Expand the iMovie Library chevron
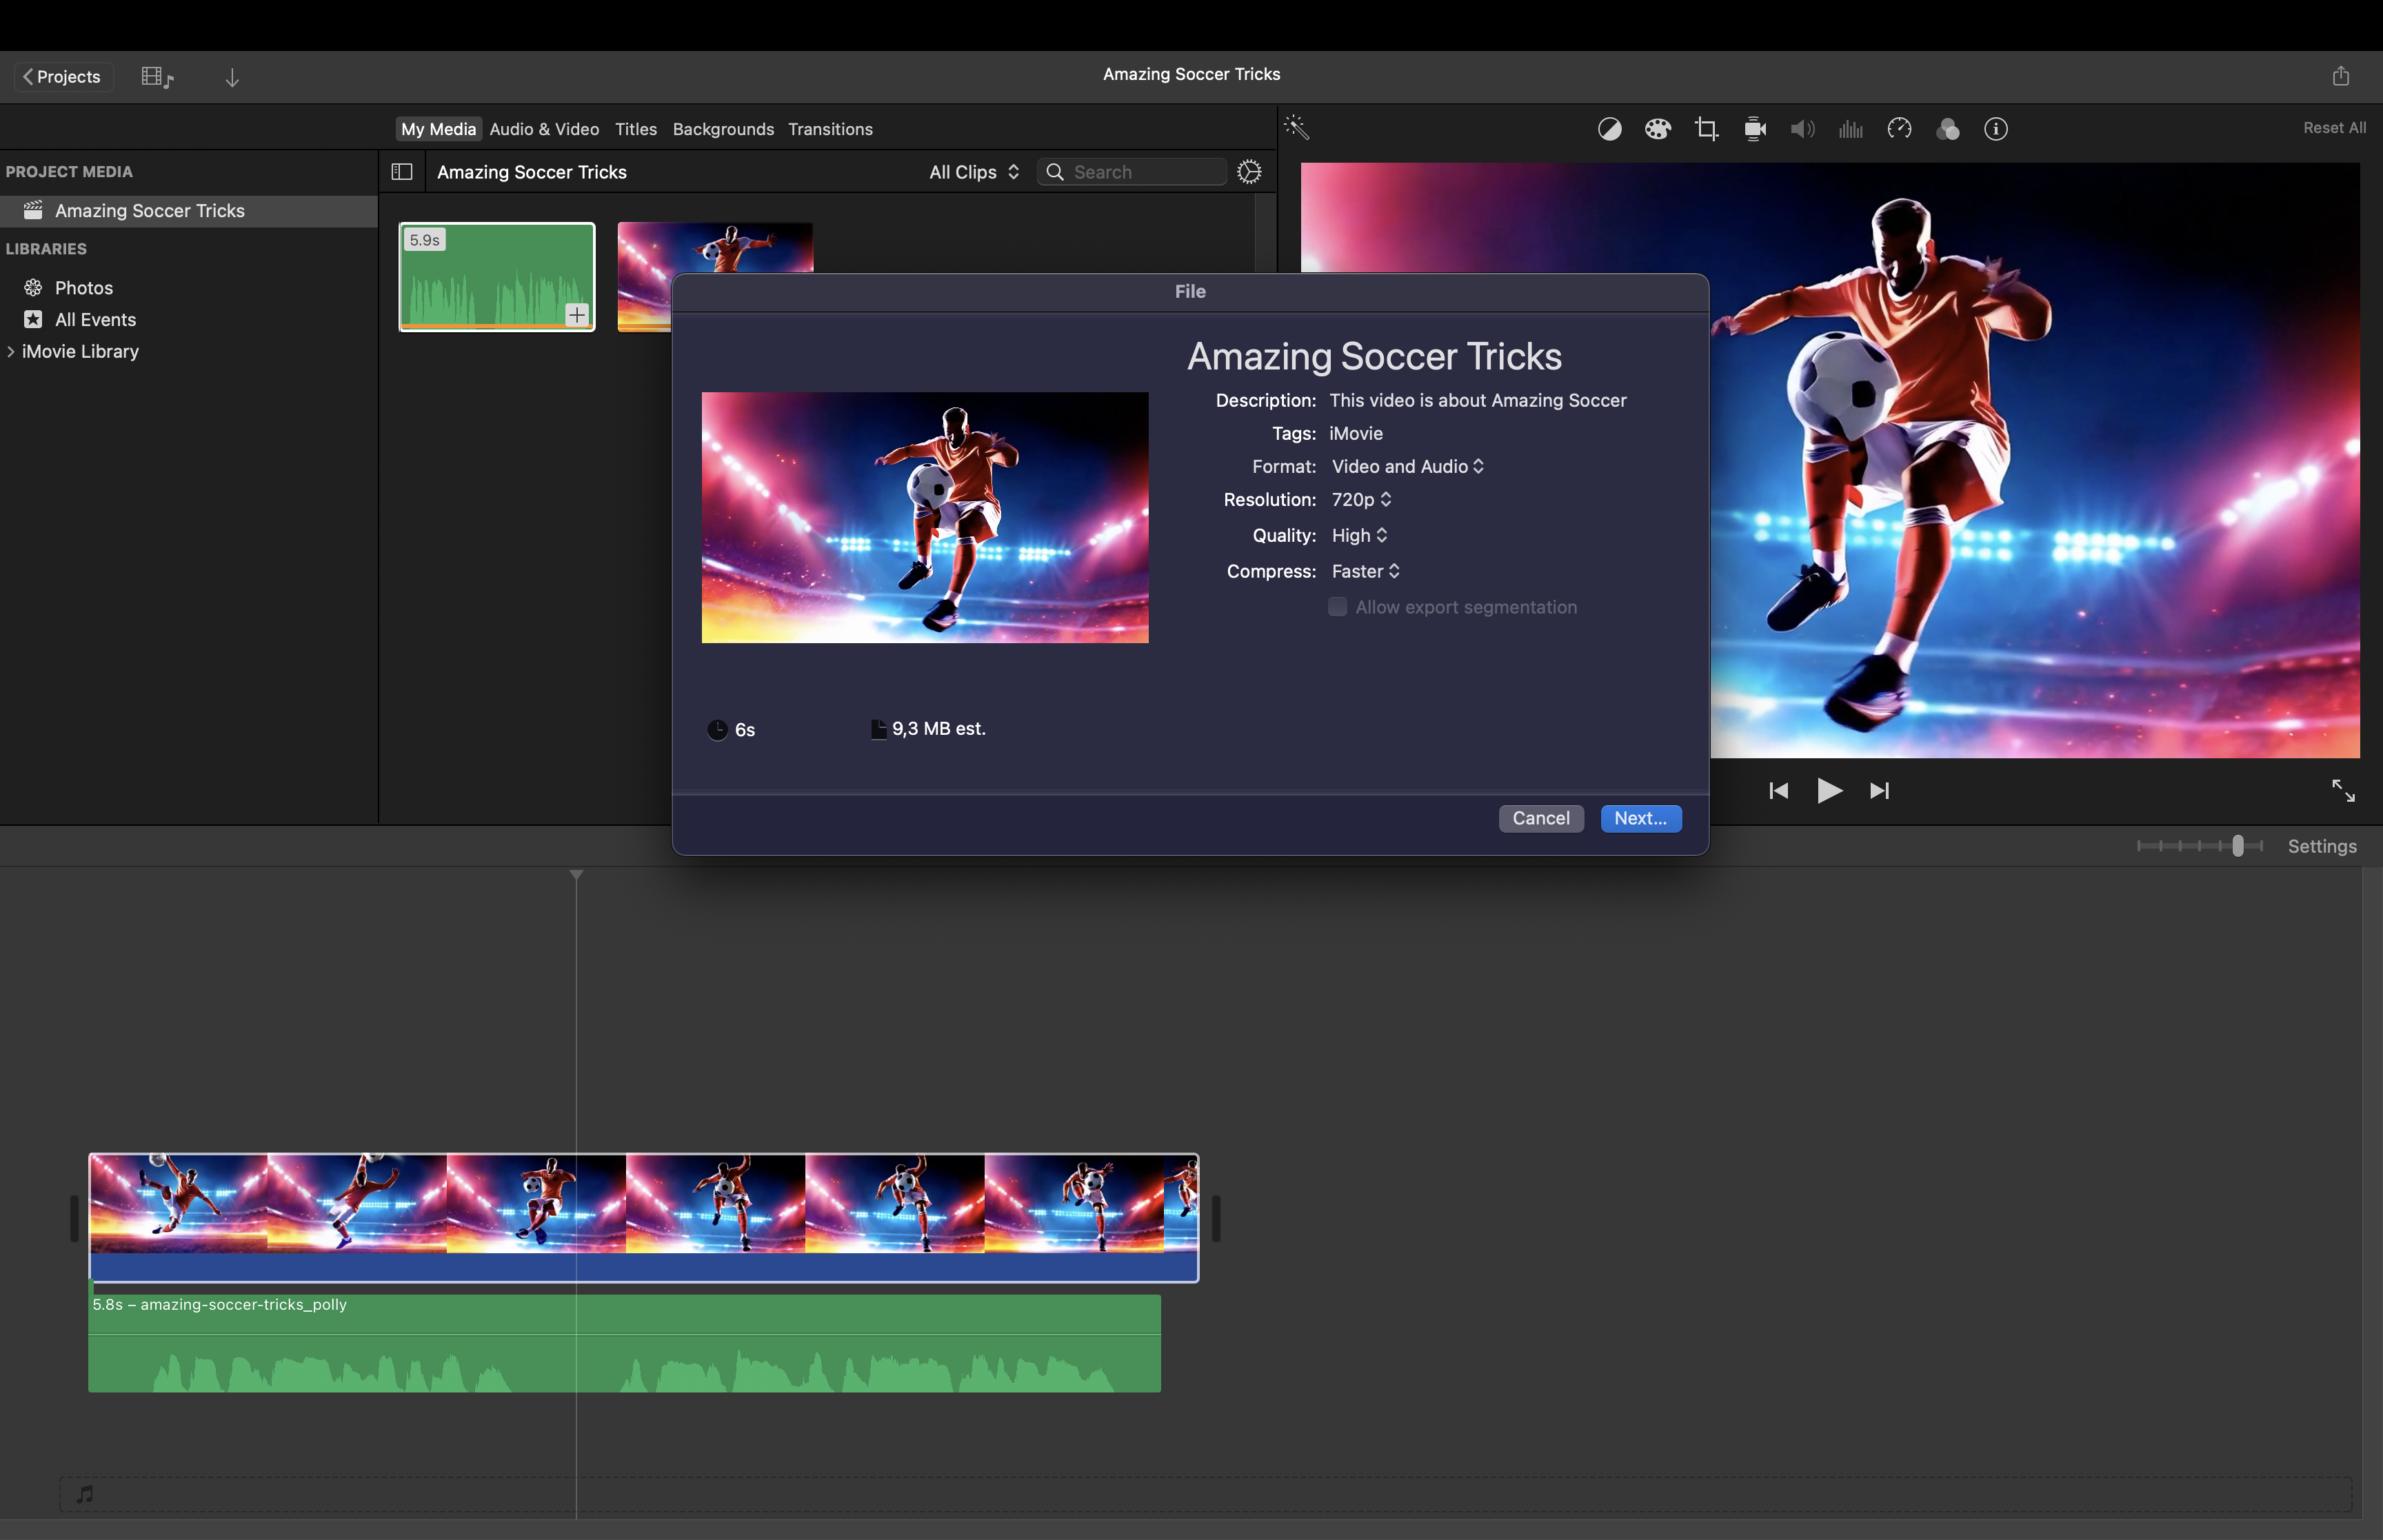Screen dimensions: 2383x1540 (10, 352)
